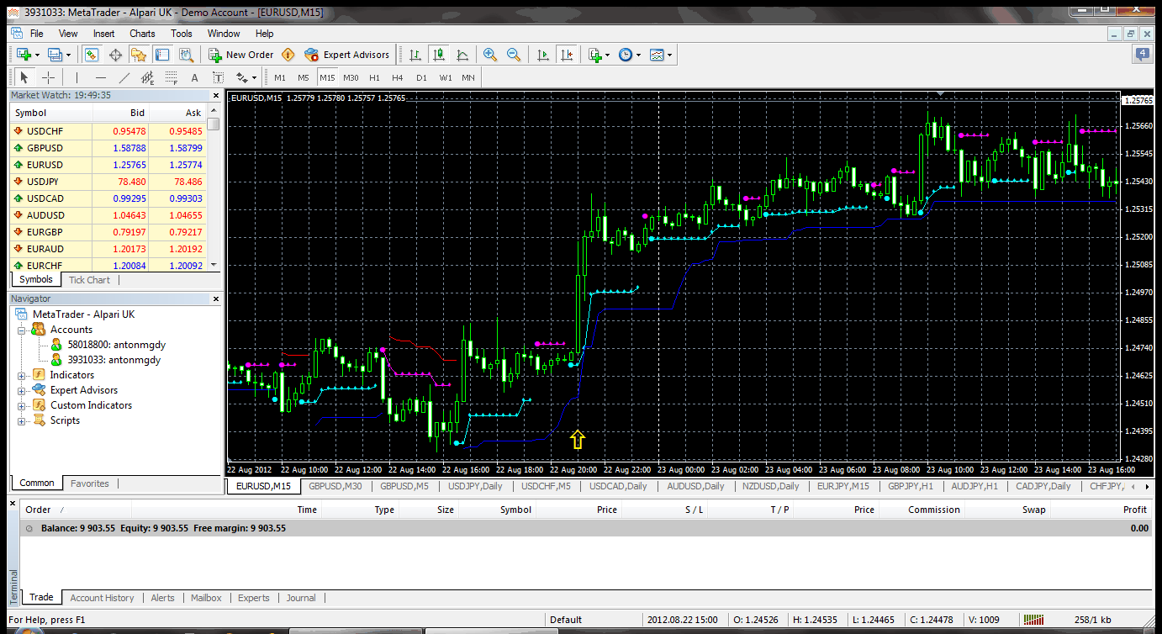
Task: Switch timeframe to D1
Action: coord(421,77)
